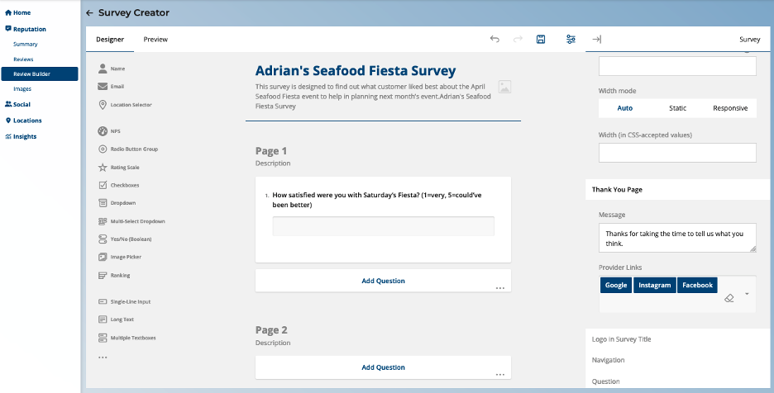Click Add Question on Page 2
The width and height of the screenshot is (774, 393).
[x=383, y=367]
